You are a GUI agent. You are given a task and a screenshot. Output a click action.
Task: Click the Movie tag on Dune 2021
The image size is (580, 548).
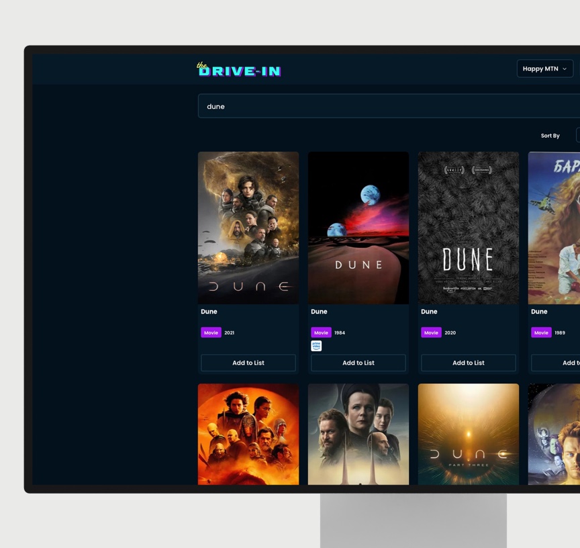(211, 332)
